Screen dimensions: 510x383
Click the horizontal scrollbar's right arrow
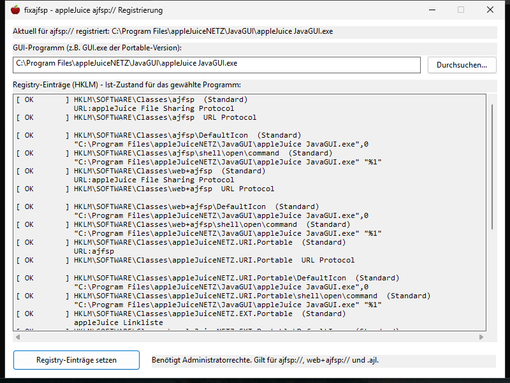click(481, 337)
